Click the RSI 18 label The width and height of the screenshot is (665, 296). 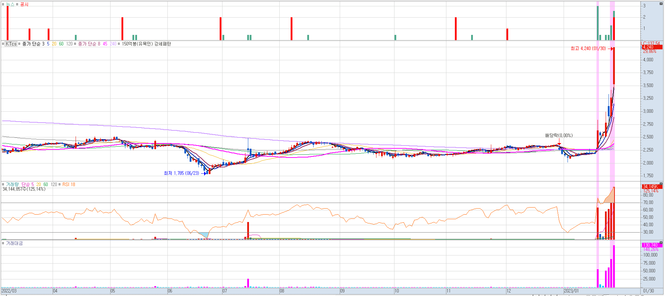pyautogui.click(x=69, y=185)
